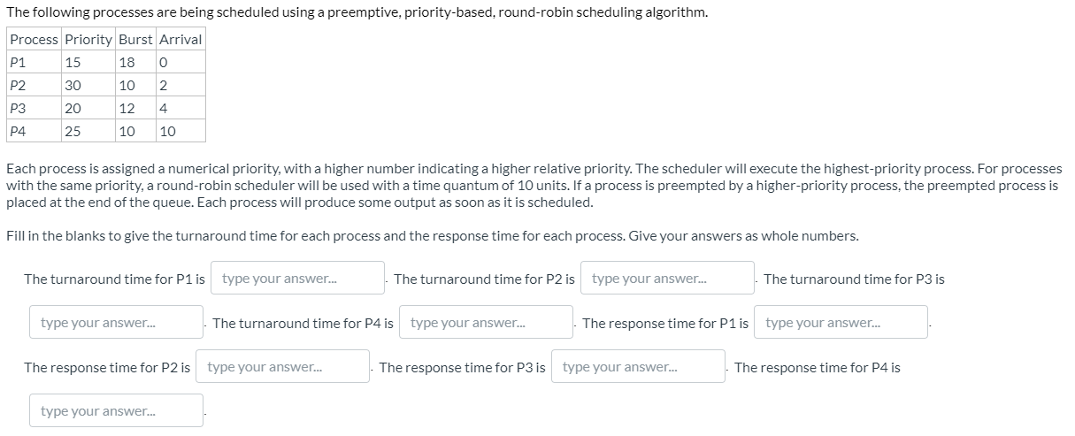The width and height of the screenshot is (1075, 436).
Task: Focus the P3 turnaround time answer field
Action: click(x=117, y=322)
